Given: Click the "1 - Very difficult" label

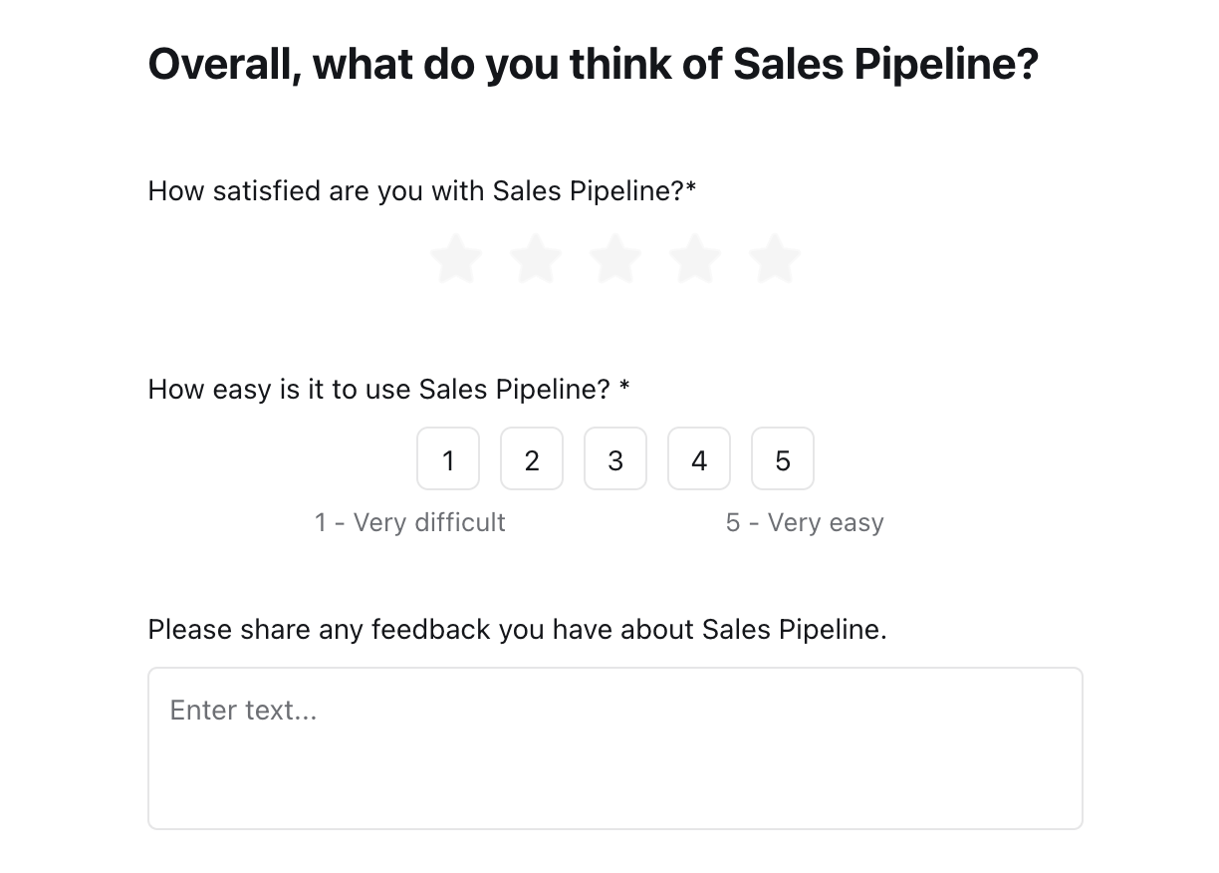Looking at the screenshot, I should [x=410, y=523].
